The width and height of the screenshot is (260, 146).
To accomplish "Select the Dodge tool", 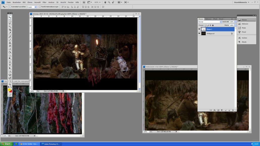I will tap(10, 59).
